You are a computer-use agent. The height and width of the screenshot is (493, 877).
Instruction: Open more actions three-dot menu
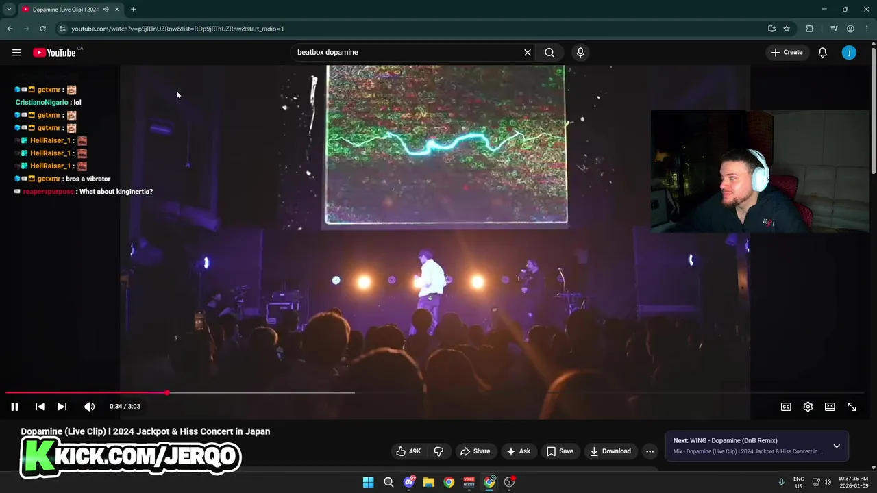(650, 451)
